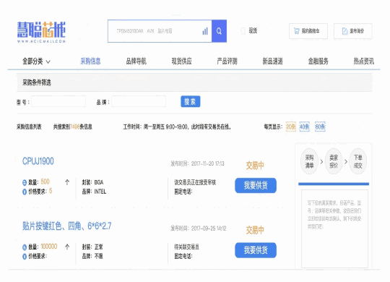
Task: Show 40 items per page
Action: click(x=305, y=127)
